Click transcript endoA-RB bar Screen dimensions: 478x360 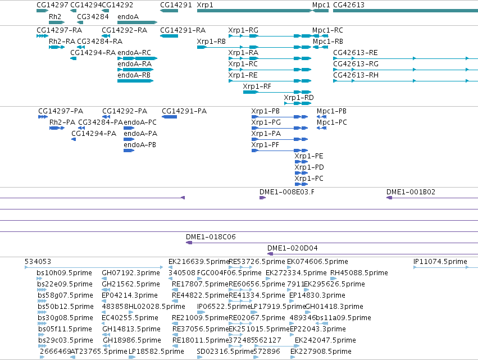135,81
